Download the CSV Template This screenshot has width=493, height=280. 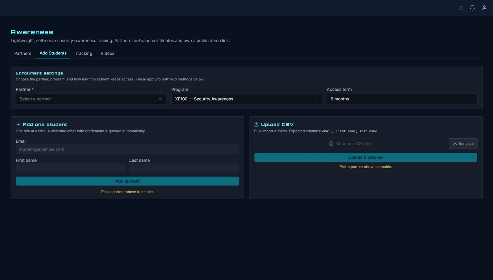463,144
